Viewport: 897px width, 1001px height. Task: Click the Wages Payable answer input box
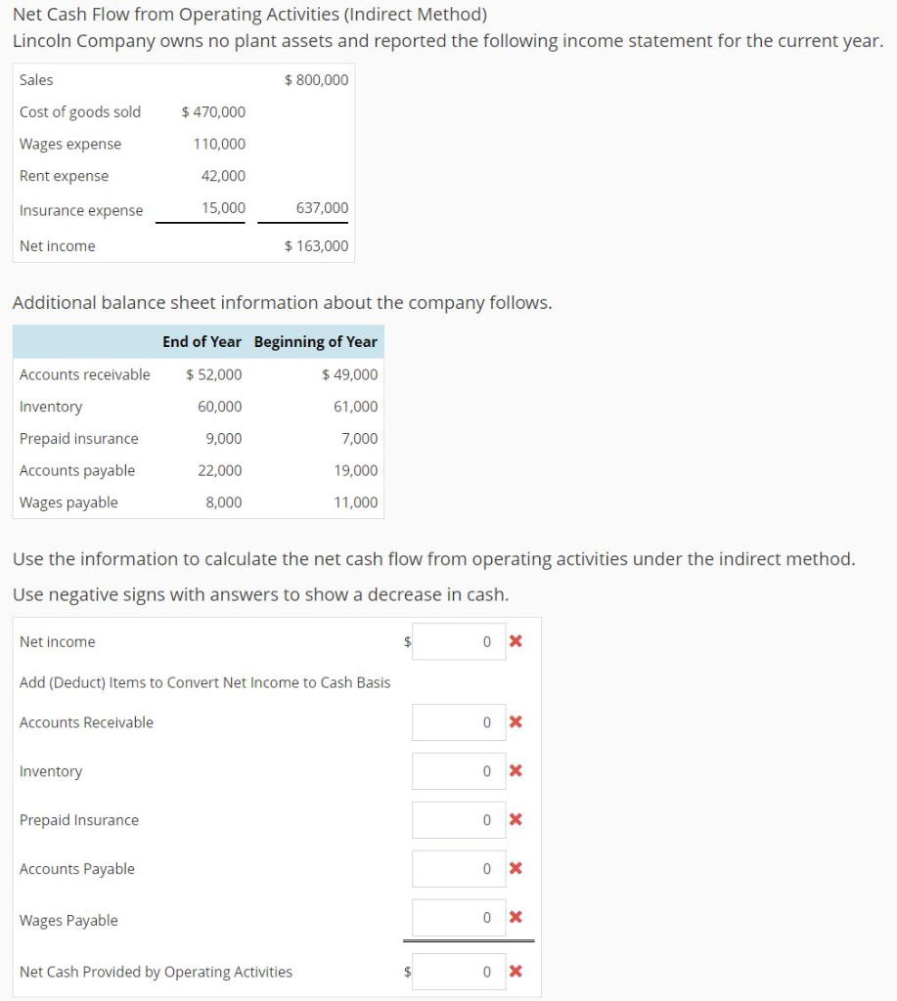[459, 917]
